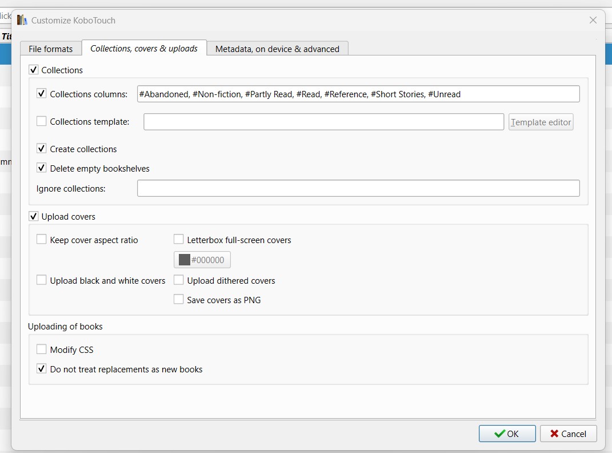Viewport: 612px width, 453px height.
Task: Turn off Upload covers group
Action: click(34, 216)
